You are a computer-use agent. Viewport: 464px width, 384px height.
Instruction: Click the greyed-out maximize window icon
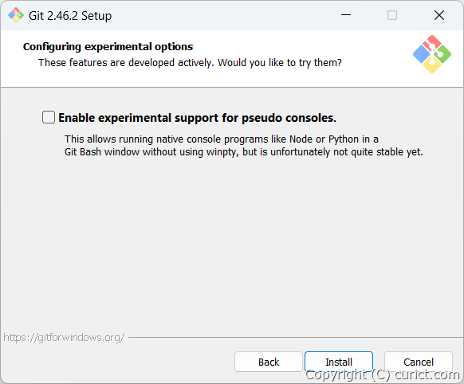pyautogui.click(x=392, y=15)
